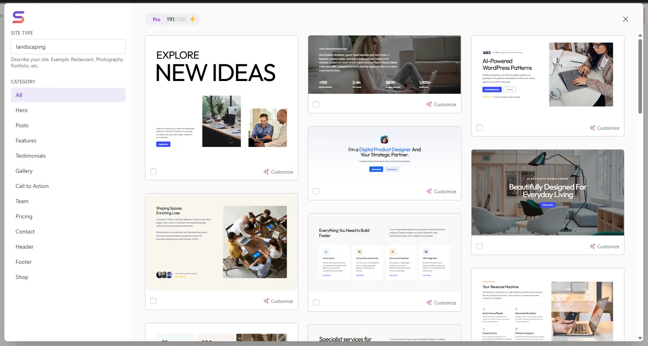648x346 pixels.
Task: Click sparkle icon on Explore New Ideas card
Action: point(266,172)
